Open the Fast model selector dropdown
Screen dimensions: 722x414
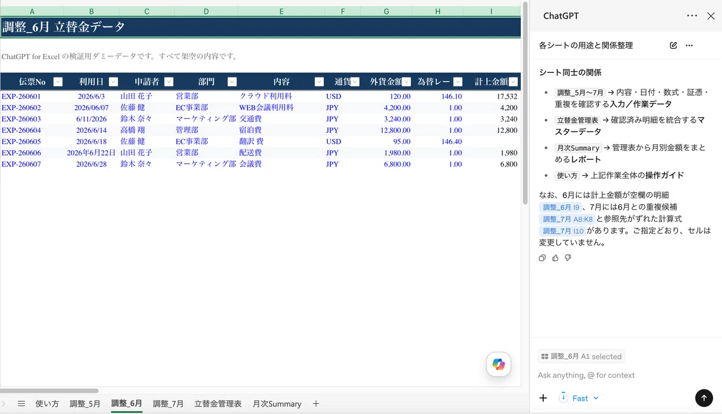pyautogui.click(x=579, y=398)
